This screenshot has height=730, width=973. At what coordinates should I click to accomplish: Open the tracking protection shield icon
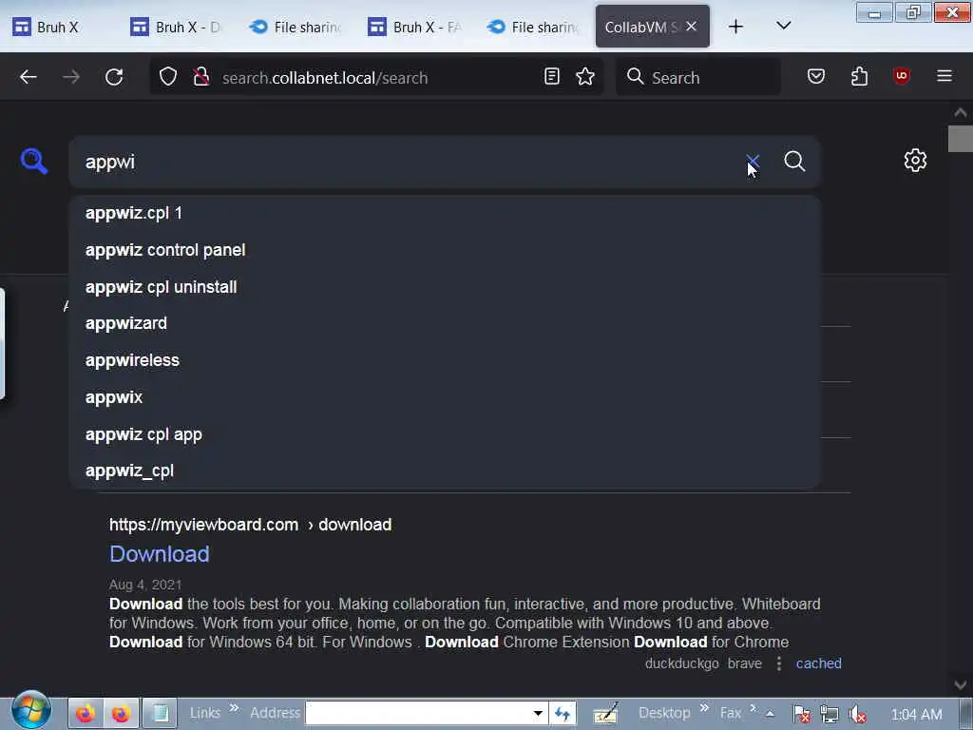[x=168, y=77]
